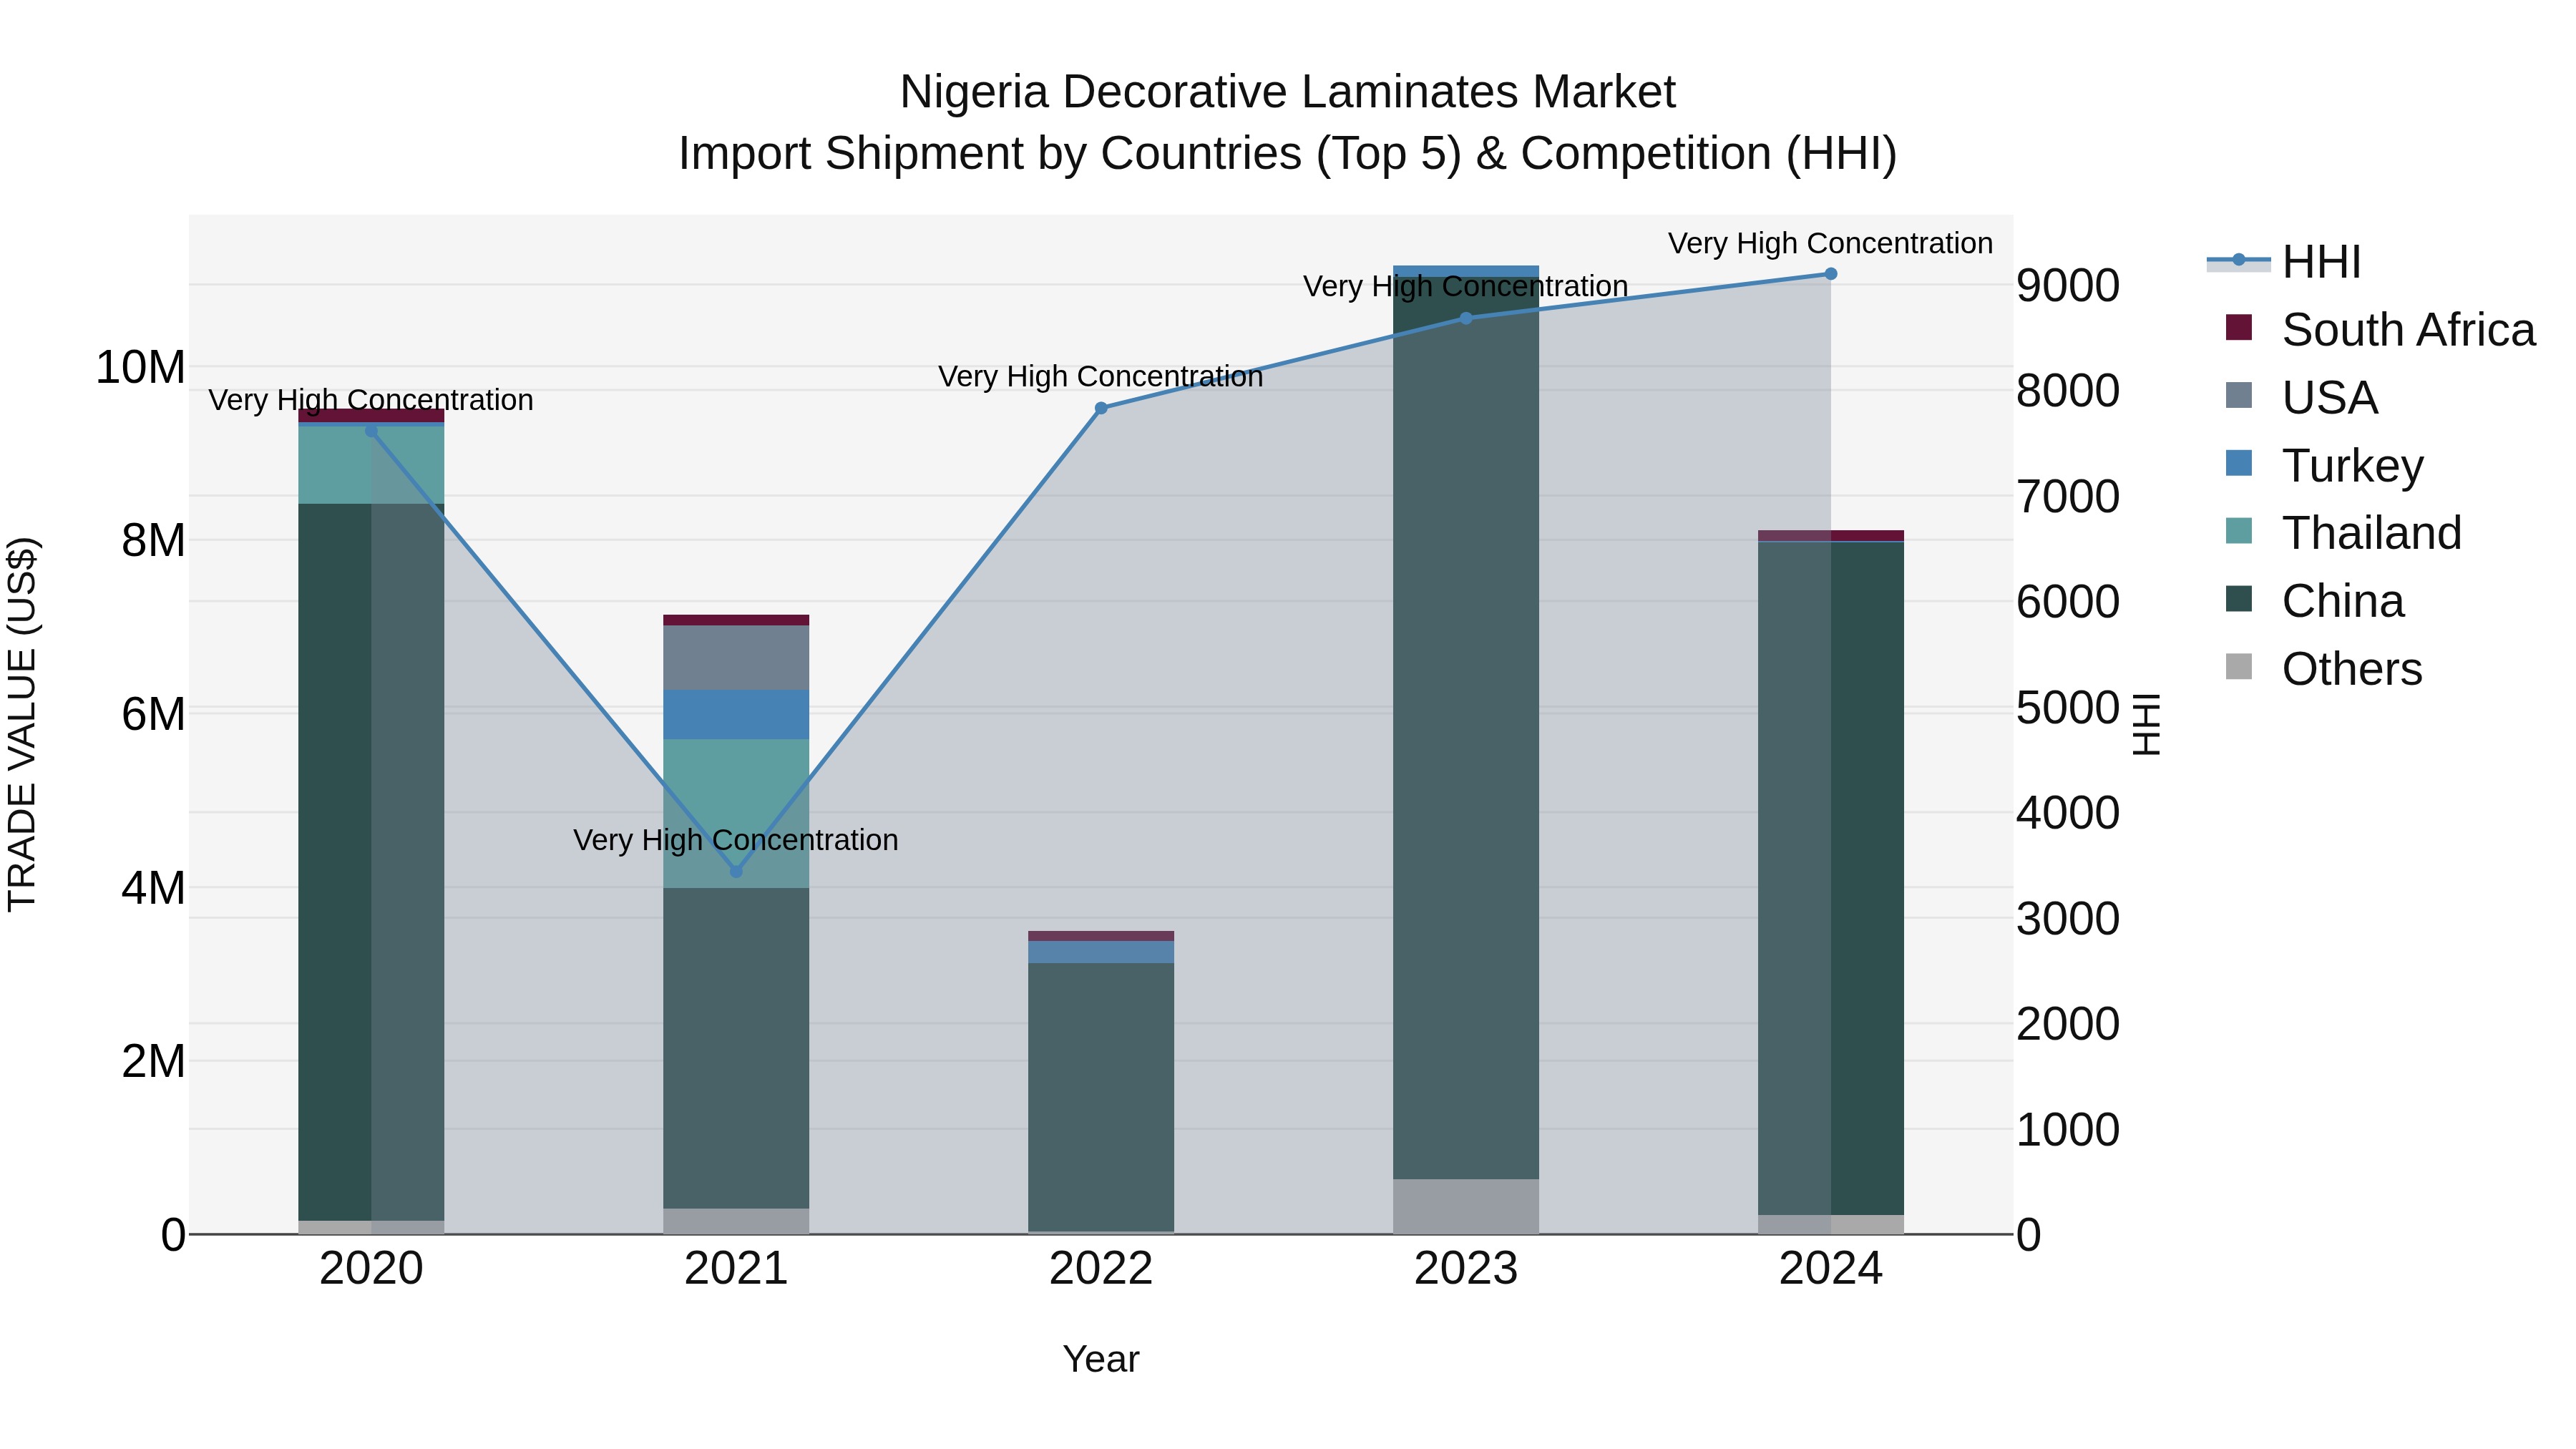2576x1449 pixels.
Task: Select the 2022 HHI data point
Action: click(x=1101, y=408)
